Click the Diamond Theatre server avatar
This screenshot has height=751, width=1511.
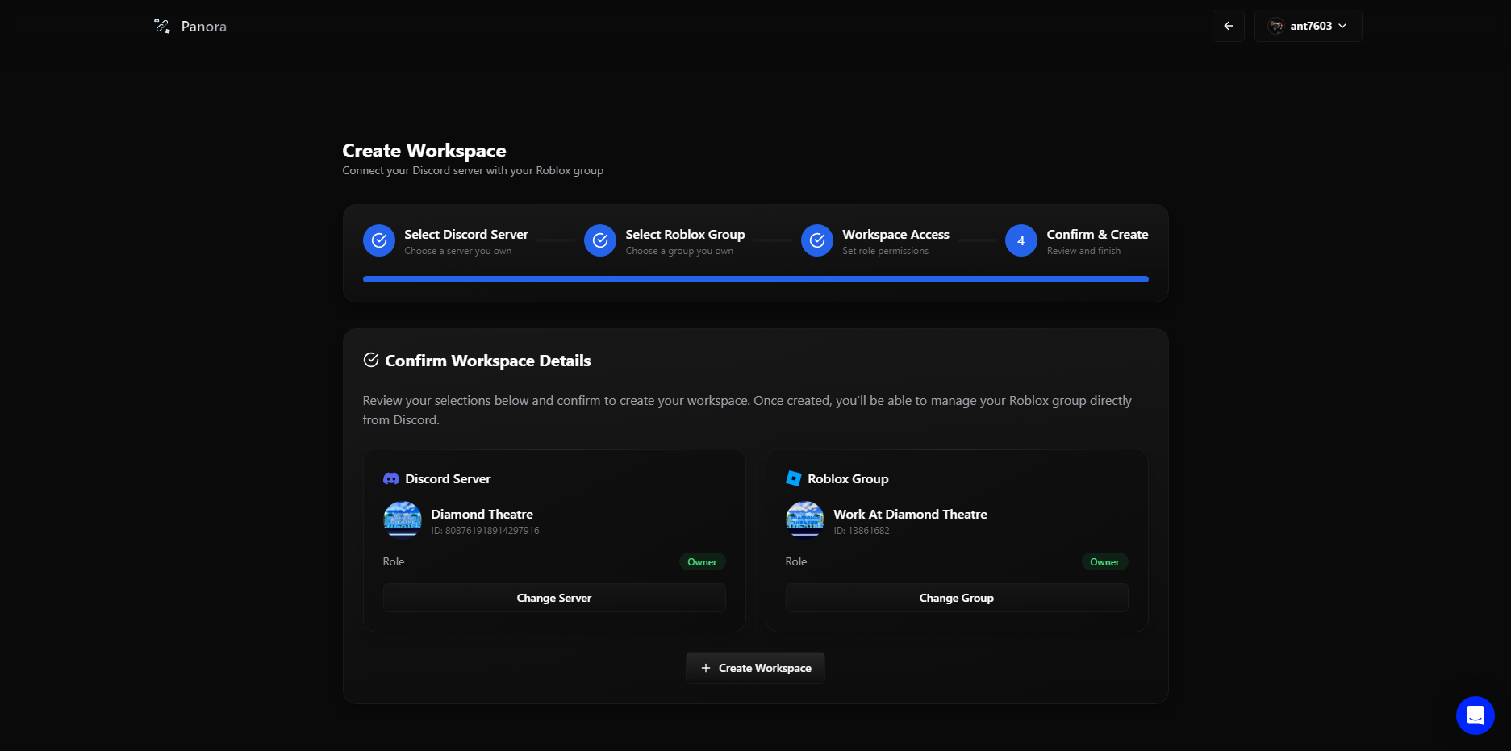pyautogui.click(x=403, y=519)
